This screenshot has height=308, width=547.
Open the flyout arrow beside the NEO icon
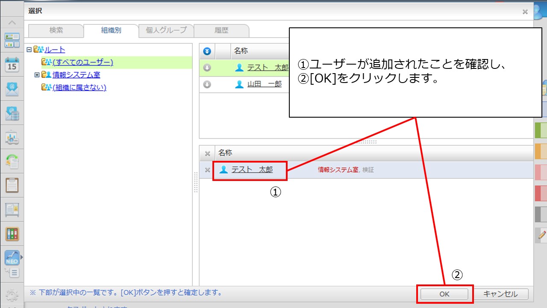point(22,258)
